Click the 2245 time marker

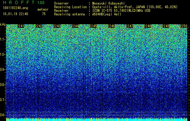tap(93, 26)
